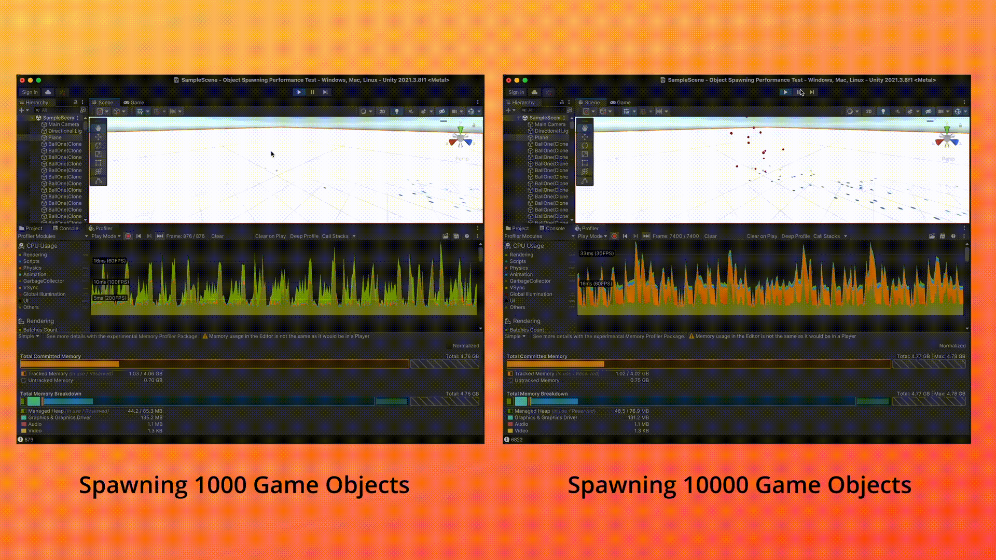Click the Step button in the playback controls
This screenshot has width=996, height=560.
[x=325, y=92]
